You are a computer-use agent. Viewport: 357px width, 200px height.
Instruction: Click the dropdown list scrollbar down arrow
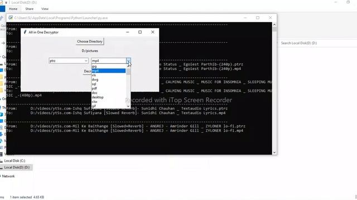click(x=128, y=106)
